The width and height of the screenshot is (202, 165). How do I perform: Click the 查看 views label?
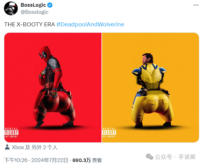pos(97,160)
